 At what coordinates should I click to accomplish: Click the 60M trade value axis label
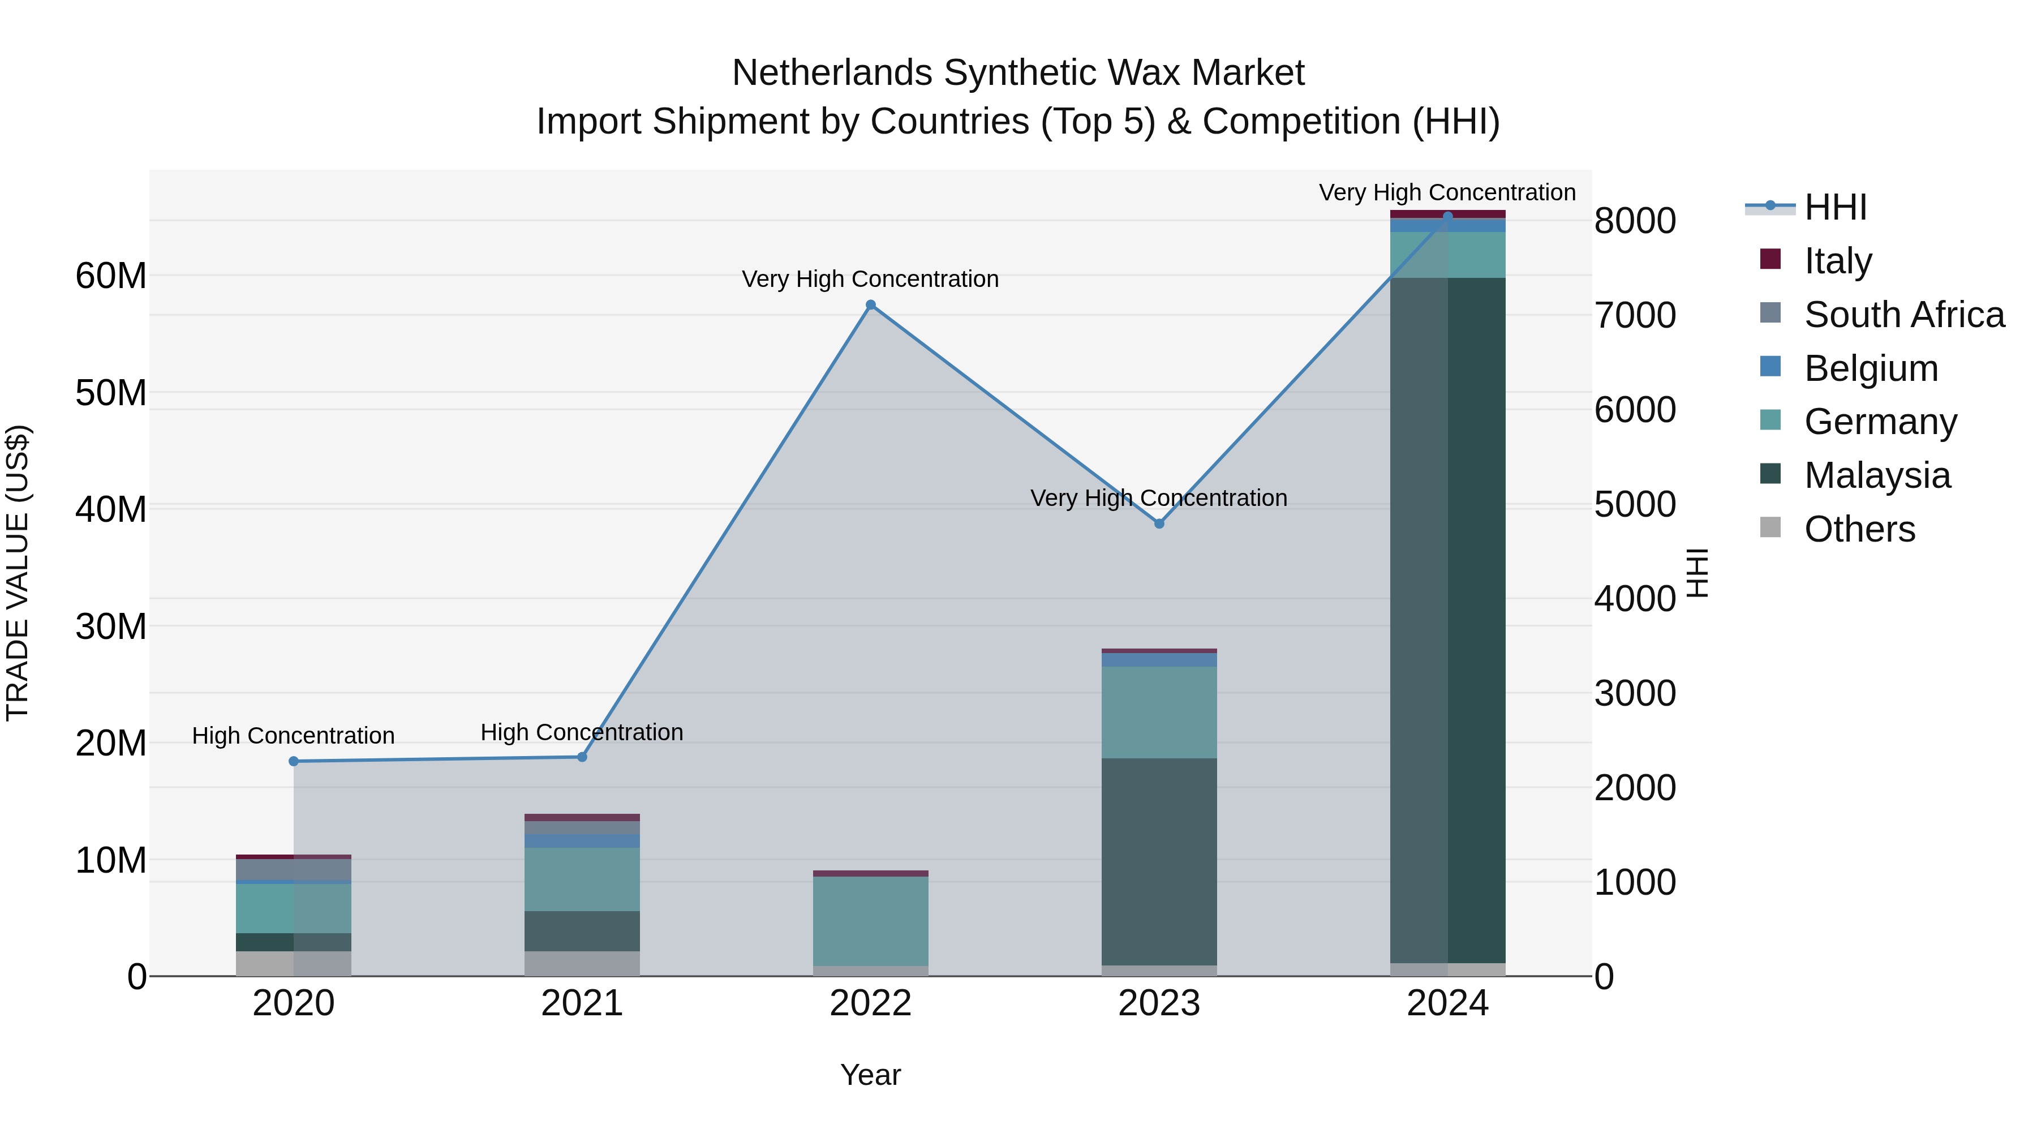(x=111, y=276)
